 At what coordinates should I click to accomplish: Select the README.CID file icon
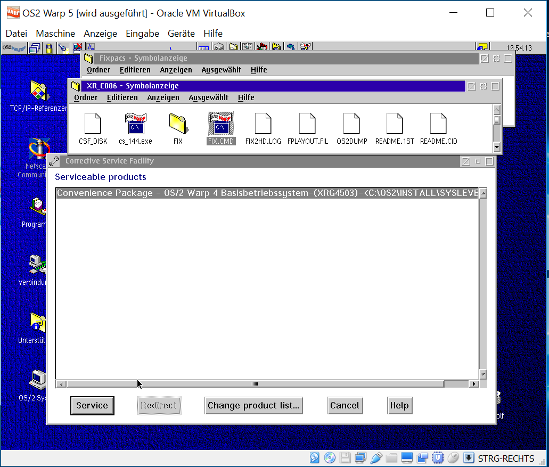pos(438,124)
